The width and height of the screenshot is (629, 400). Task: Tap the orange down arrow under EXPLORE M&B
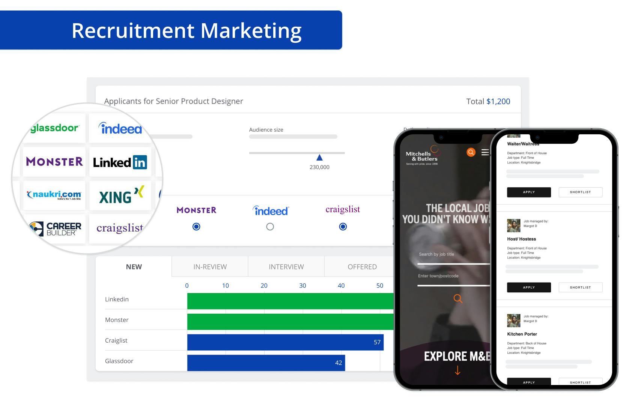click(457, 370)
